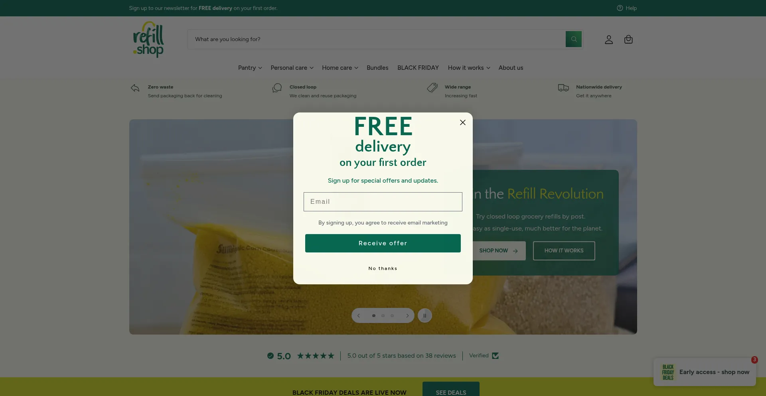Expand the Pantry menu
Image resolution: width=766 pixels, height=396 pixels.
click(250, 68)
